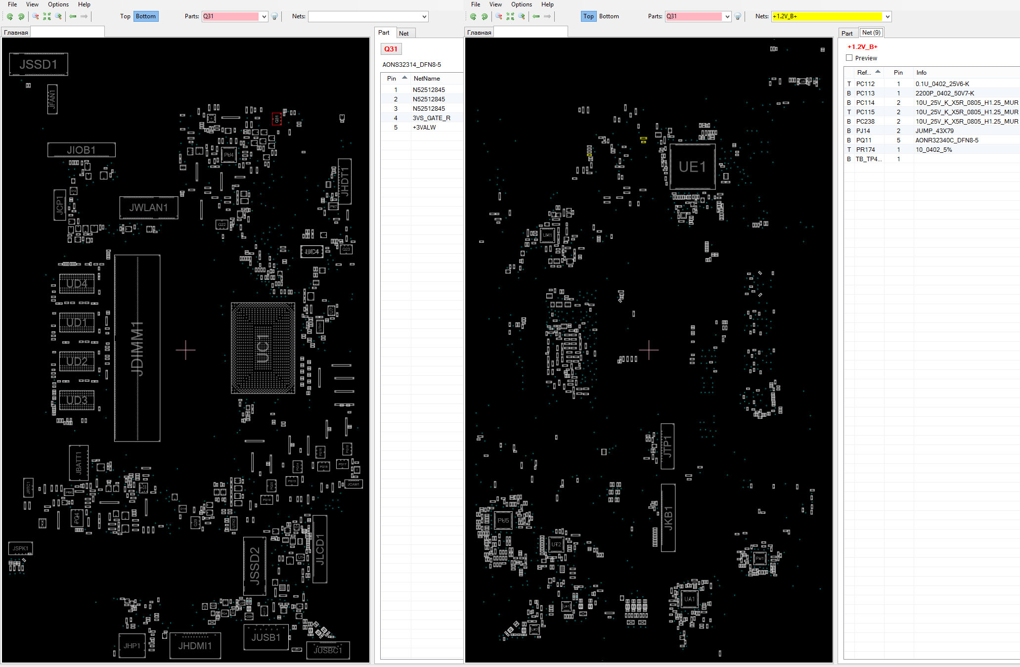The image size is (1020, 667).
Task: Click lightbulb icon beside right Parts field
Action: [x=738, y=16]
